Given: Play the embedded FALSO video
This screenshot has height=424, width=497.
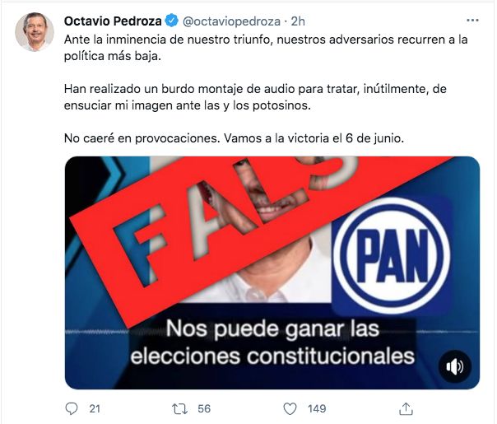Looking at the screenshot, I should coord(272,273).
